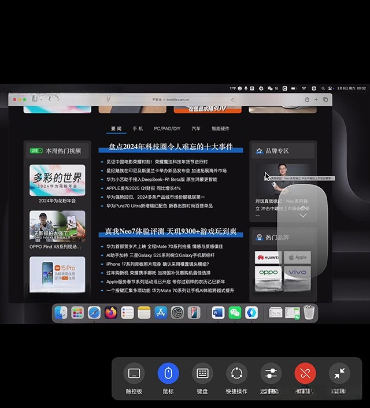This screenshot has width=370, height=408.
Task: Open System Settings from the Dock
Action: pos(177,313)
